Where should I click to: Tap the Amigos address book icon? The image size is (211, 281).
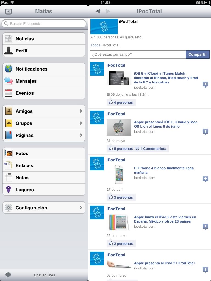tap(9, 111)
